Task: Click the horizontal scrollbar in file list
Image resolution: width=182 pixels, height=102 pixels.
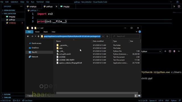Action: coord(97,93)
